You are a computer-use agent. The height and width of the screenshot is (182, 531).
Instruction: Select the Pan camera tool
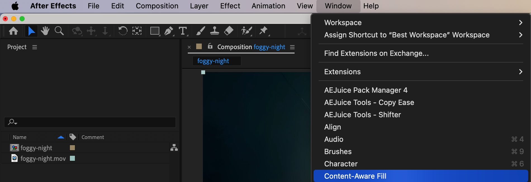point(91,31)
